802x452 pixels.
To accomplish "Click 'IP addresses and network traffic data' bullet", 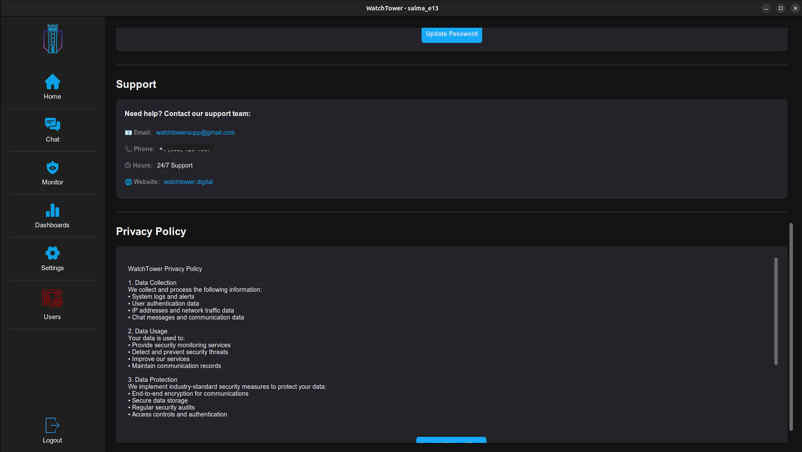I will pyautogui.click(x=181, y=310).
